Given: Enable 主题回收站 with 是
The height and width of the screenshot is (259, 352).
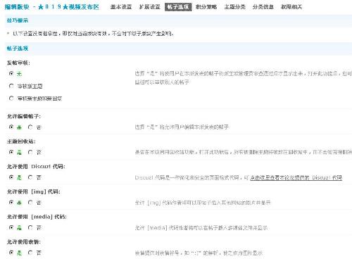Looking at the screenshot, I should pos(11,152).
